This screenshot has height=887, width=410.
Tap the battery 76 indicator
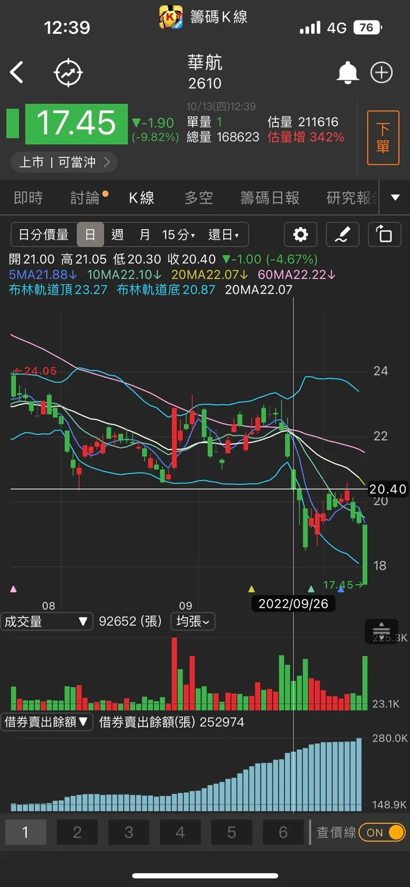368,28
